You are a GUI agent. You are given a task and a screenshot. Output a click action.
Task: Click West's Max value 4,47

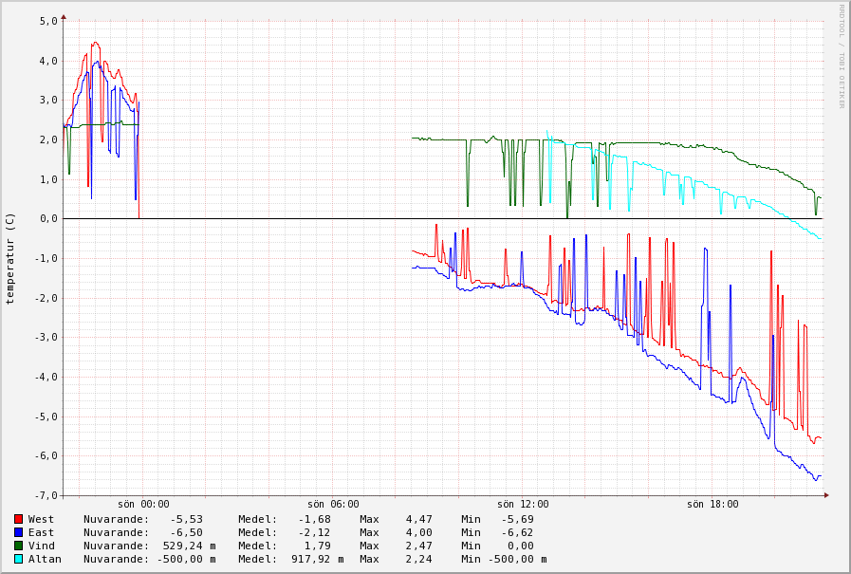pos(418,519)
